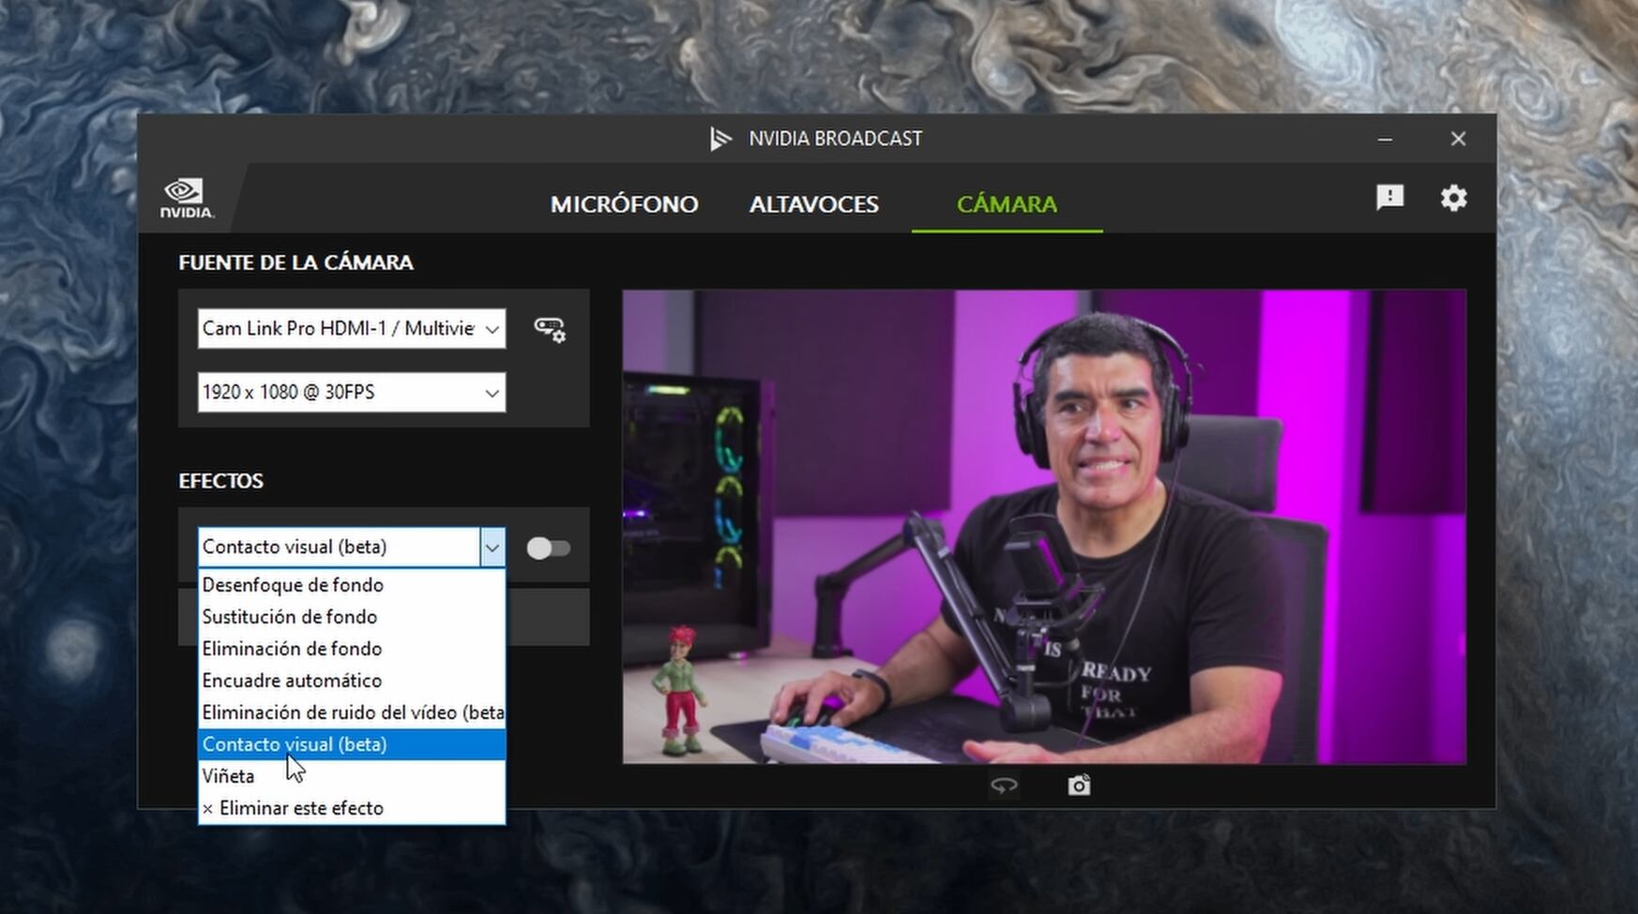Choose Eliminación de ruido del vídeo option
This screenshot has width=1638, height=914.
point(352,712)
